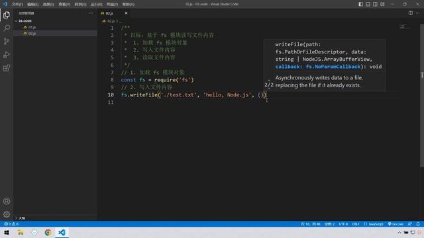Click errors and warnings status item

[11, 224]
